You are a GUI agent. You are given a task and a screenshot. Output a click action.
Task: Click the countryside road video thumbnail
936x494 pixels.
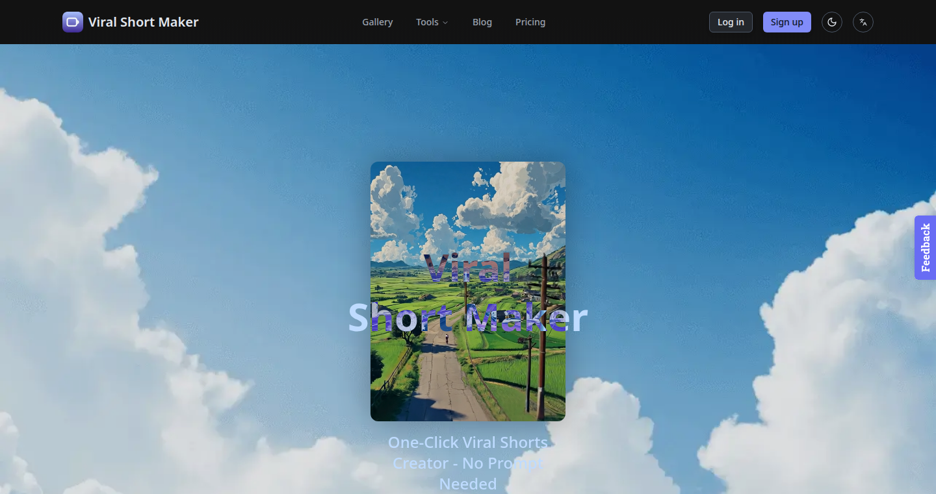[468, 291]
